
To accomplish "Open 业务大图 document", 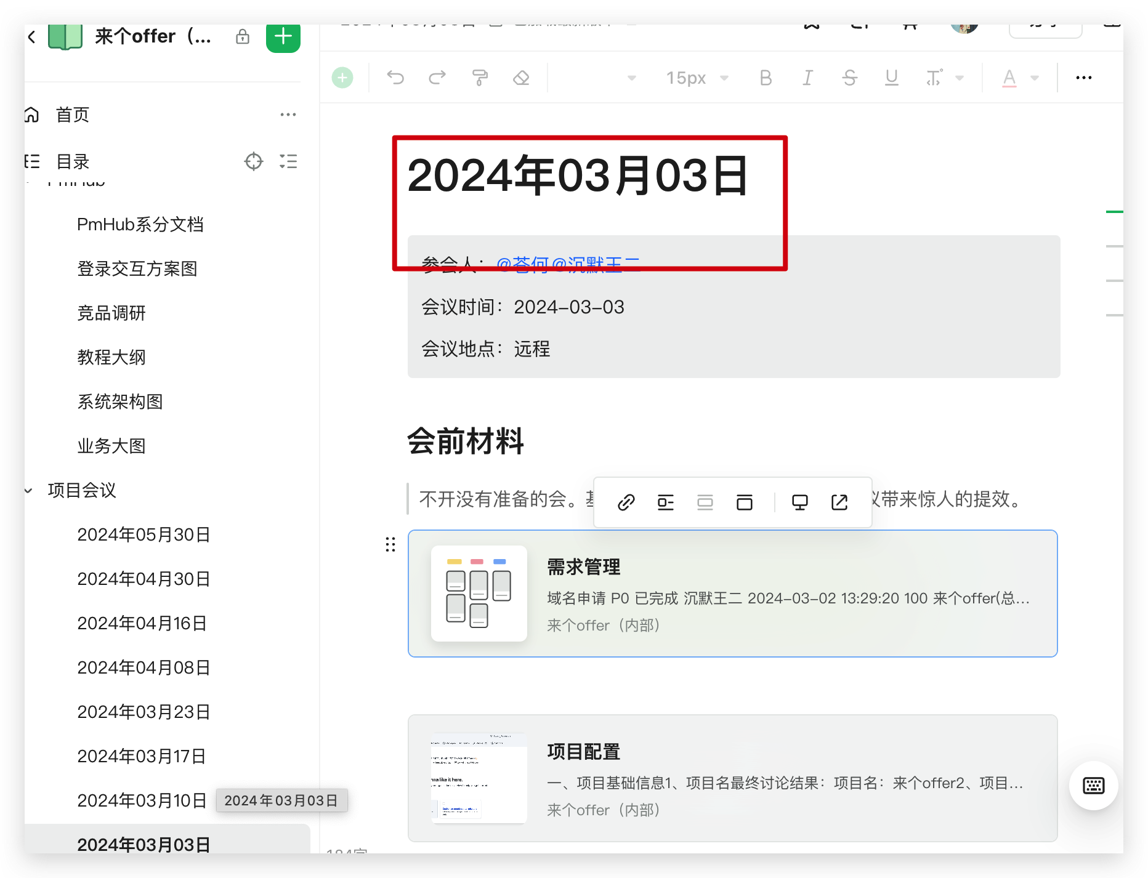I will point(111,446).
